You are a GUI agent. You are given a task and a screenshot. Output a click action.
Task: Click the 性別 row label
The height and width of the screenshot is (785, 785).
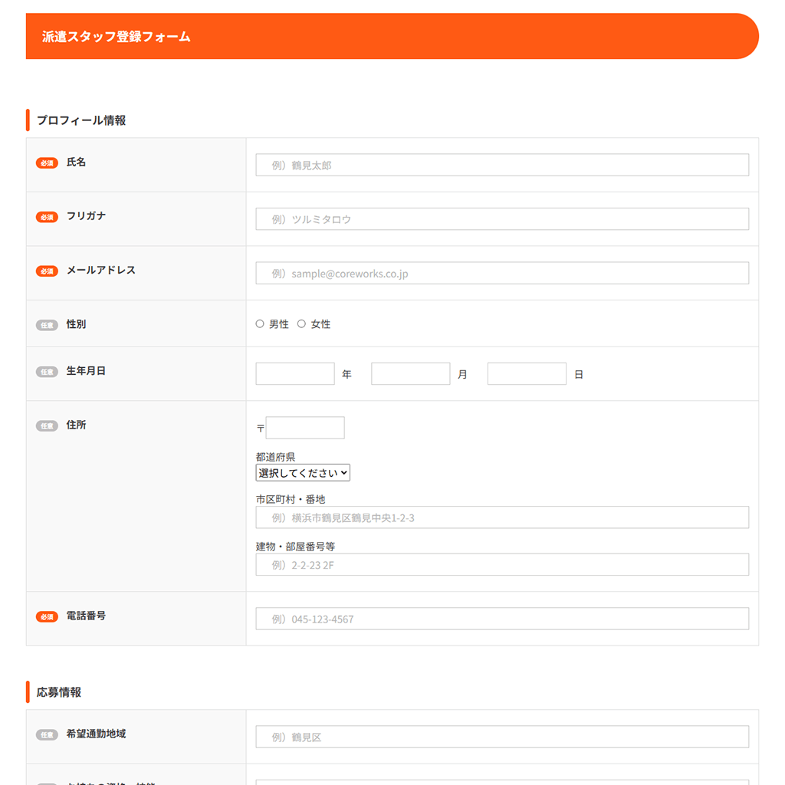76,324
